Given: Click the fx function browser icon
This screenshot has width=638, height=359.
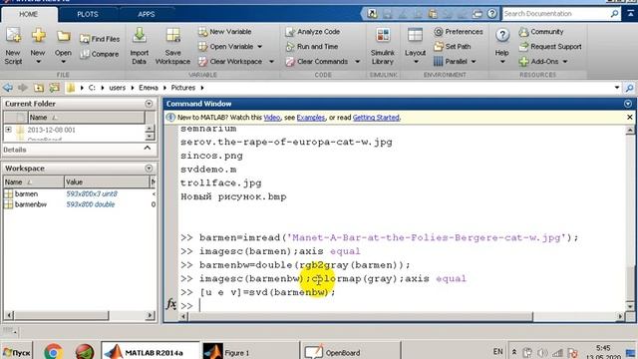Looking at the screenshot, I should (171, 304).
